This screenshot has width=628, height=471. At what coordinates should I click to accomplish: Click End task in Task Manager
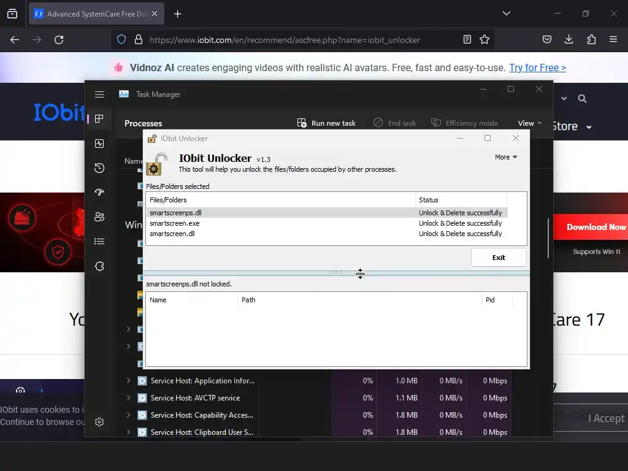pos(394,123)
